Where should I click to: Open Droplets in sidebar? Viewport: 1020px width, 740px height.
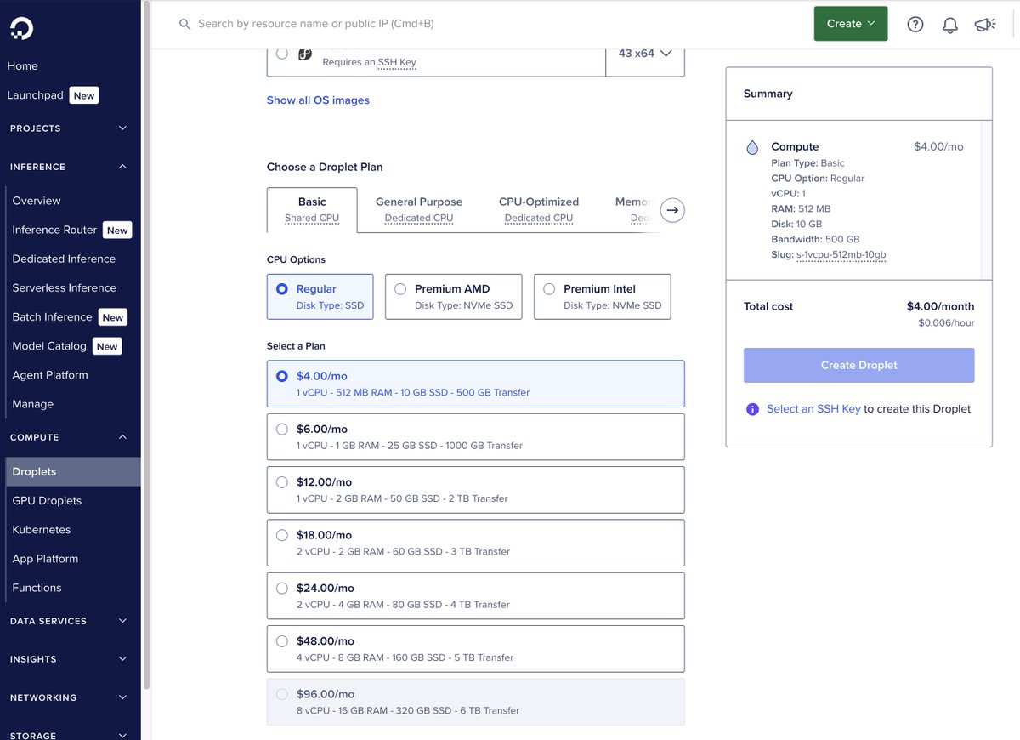pos(73,472)
